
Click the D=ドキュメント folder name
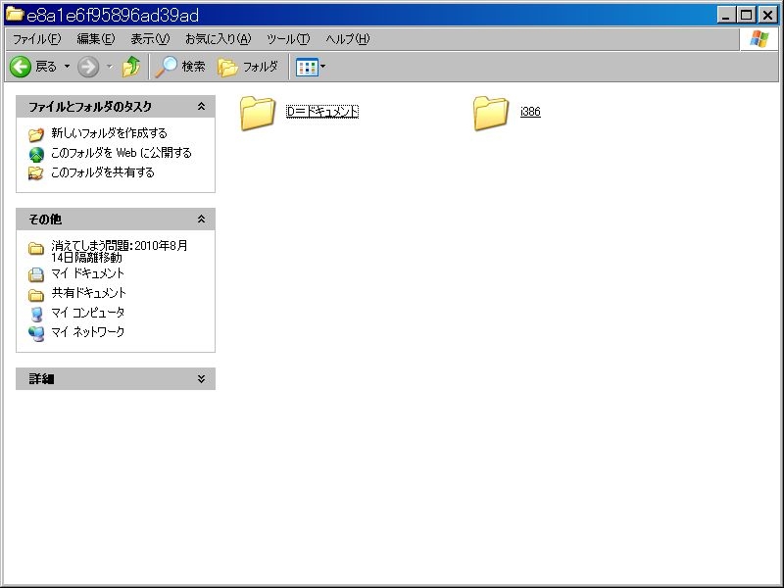(x=322, y=111)
